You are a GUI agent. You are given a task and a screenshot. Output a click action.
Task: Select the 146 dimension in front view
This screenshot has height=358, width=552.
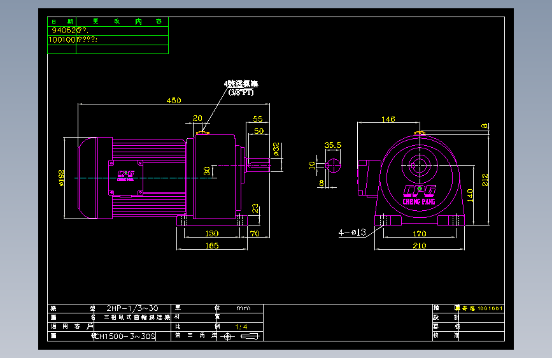pyautogui.click(x=388, y=119)
